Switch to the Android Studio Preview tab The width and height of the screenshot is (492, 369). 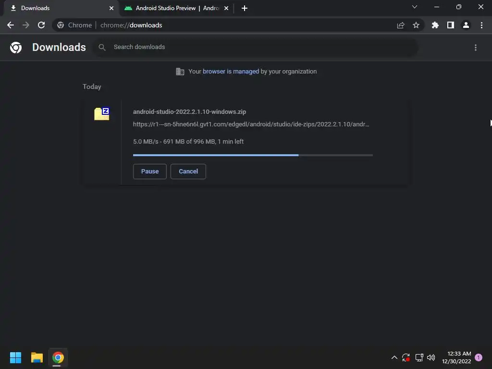coord(177,8)
